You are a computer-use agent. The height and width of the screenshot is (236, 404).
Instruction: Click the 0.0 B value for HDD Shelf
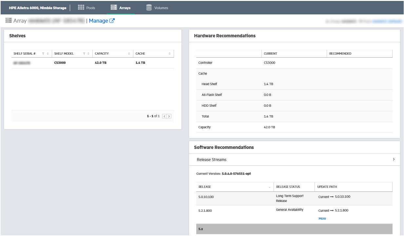tap(267, 106)
